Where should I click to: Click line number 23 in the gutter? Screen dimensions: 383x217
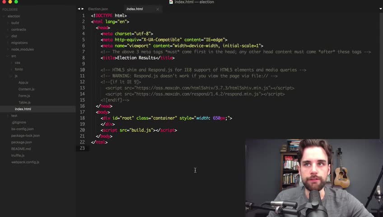(82, 148)
